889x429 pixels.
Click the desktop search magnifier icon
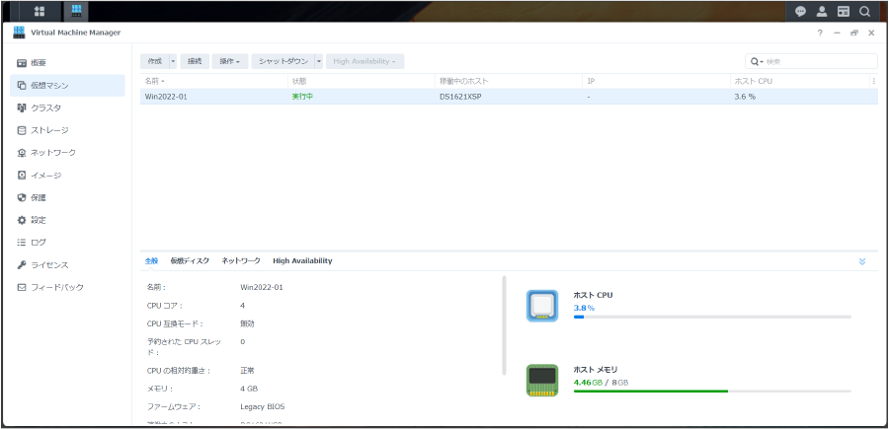[x=864, y=11]
